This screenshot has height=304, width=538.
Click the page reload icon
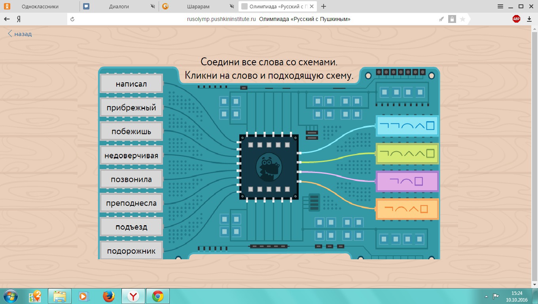72,19
